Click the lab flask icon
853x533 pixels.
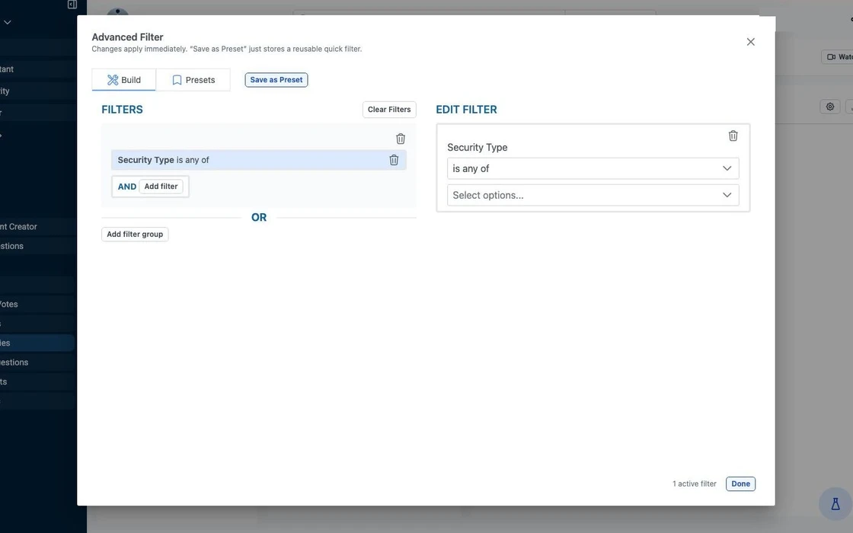(x=835, y=504)
